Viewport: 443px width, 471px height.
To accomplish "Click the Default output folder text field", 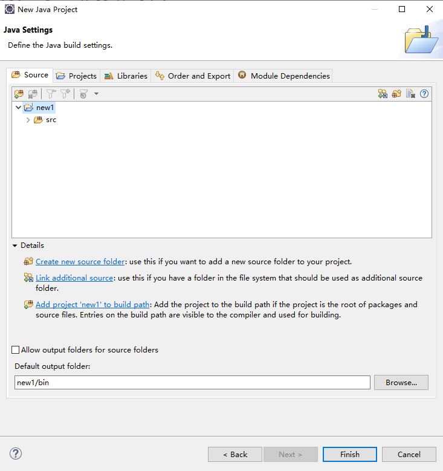I will (x=192, y=382).
